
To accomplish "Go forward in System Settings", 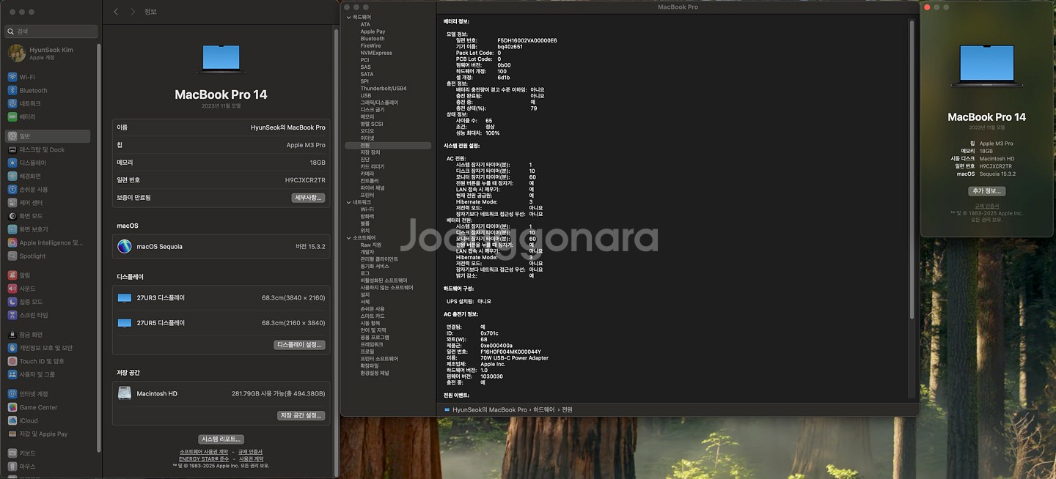I will tap(133, 12).
